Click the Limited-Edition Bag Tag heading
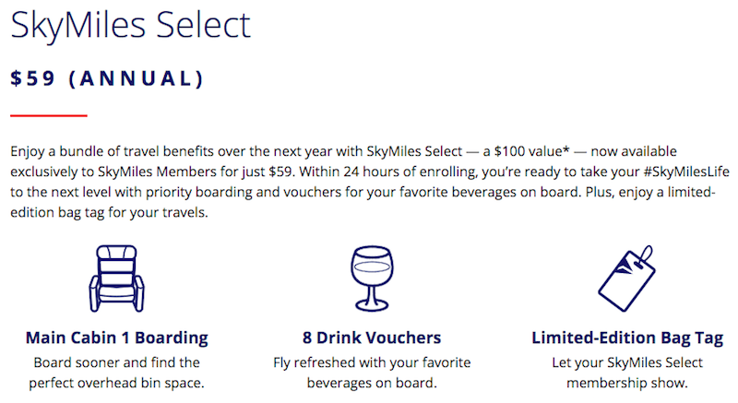Screen dimensions: 738x403 click(x=627, y=338)
